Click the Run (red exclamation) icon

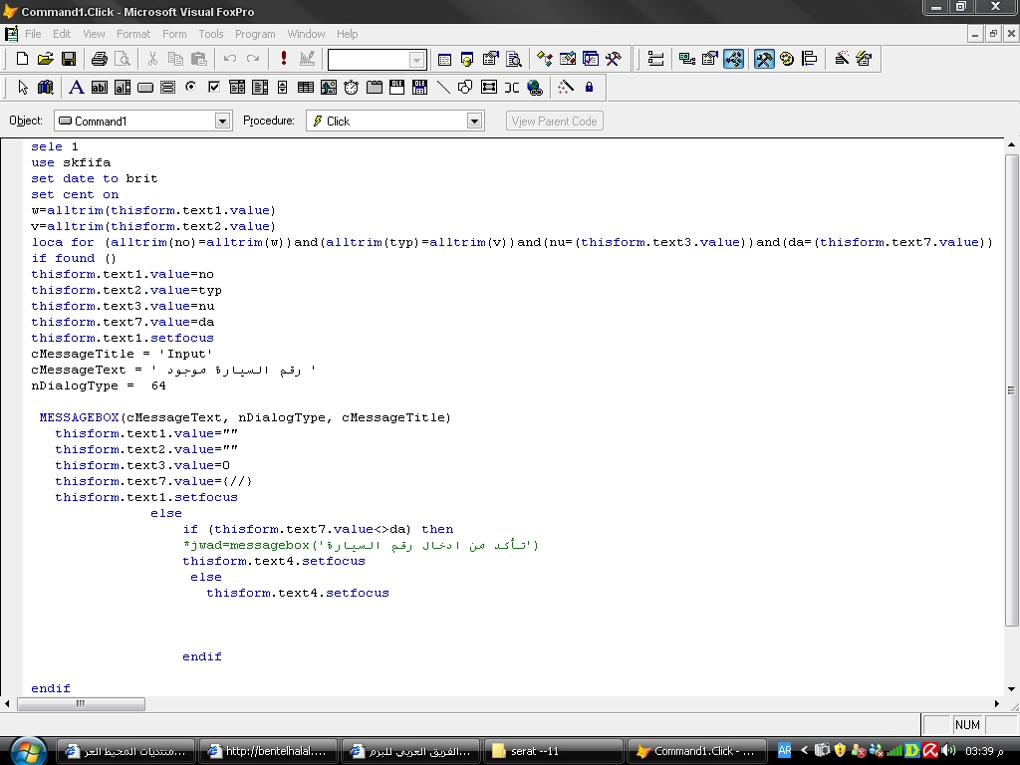point(284,59)
